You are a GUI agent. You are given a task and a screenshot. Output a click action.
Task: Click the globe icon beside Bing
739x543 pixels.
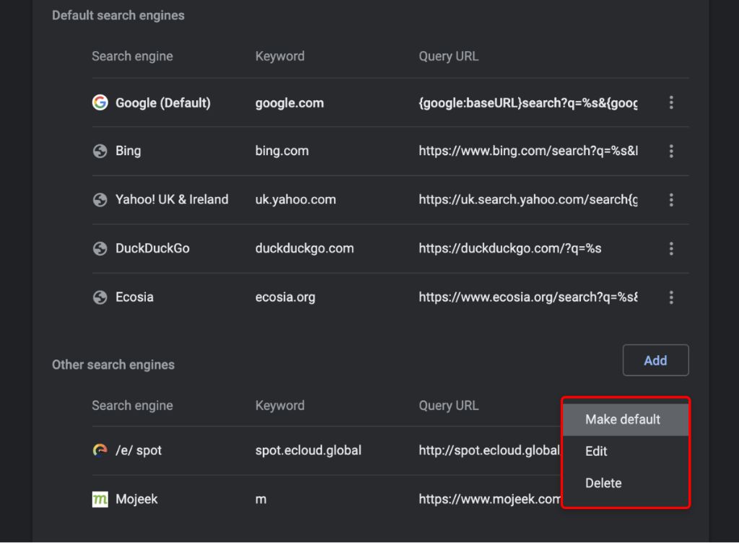click(100, 151)
